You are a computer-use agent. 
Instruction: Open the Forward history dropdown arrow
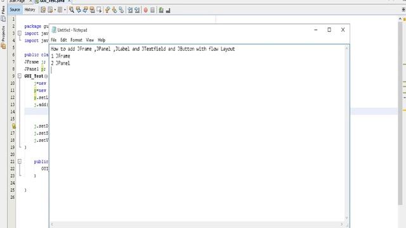pos(65,10)
